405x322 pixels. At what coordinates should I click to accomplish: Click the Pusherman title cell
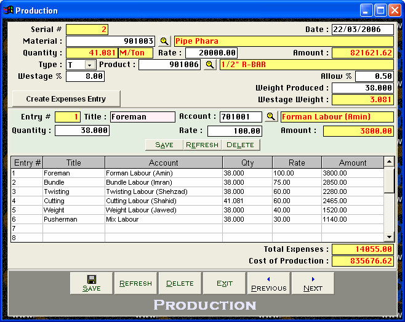coord(74,219)
